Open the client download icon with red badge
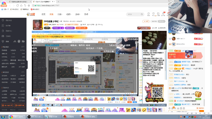The width and height of the screenshot is (212, 119). click(x=163, y=14)
